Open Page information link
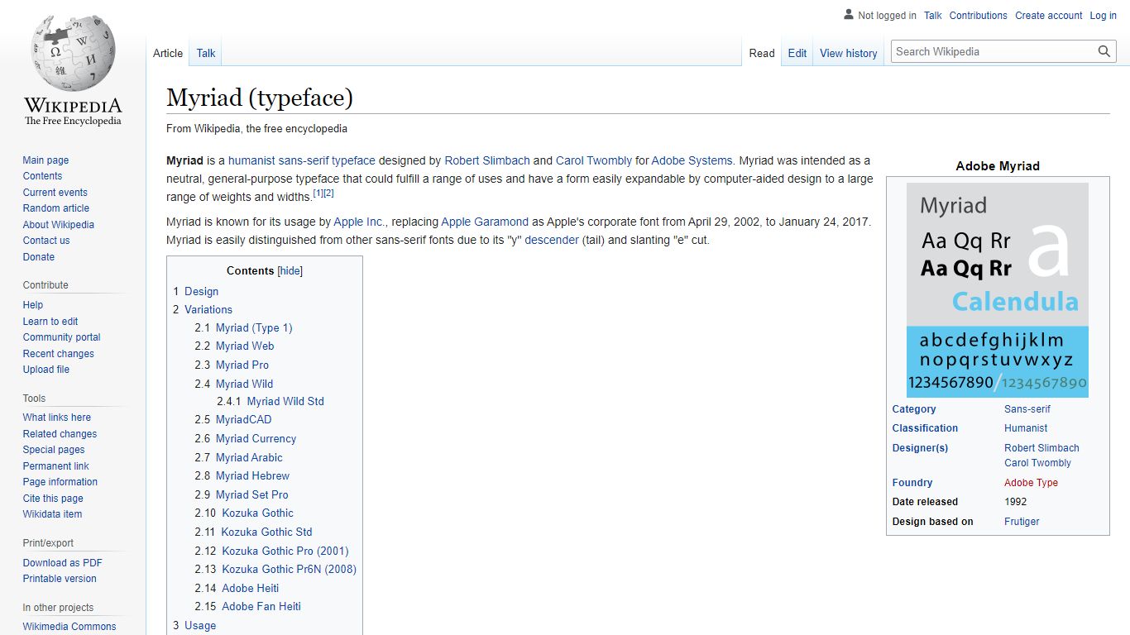 point(60,482)
